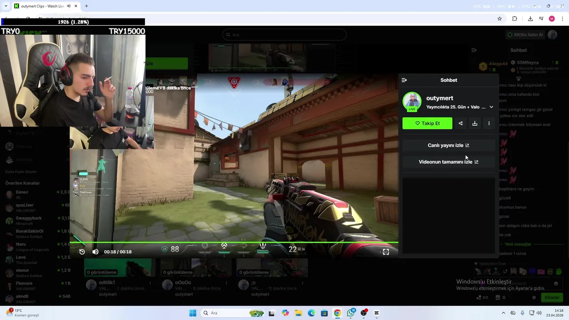Open the taskbar microphone tray icon
569x320 pixels.
coord(522,313)
